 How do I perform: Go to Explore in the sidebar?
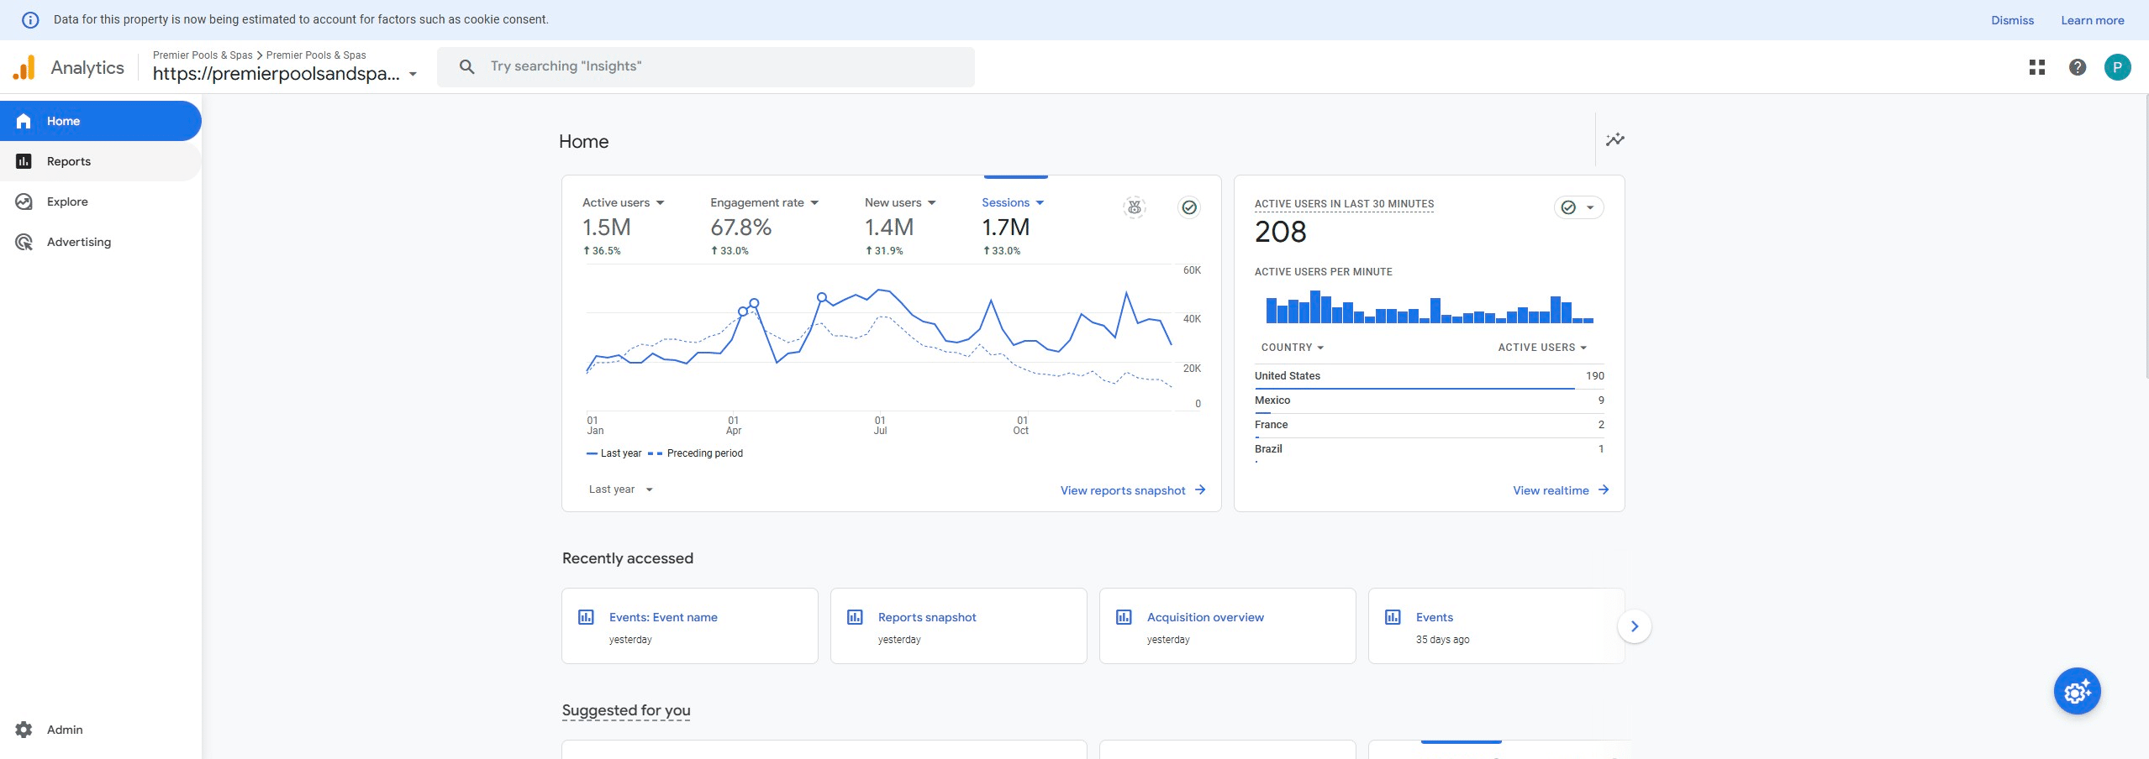tap(67, 202)
